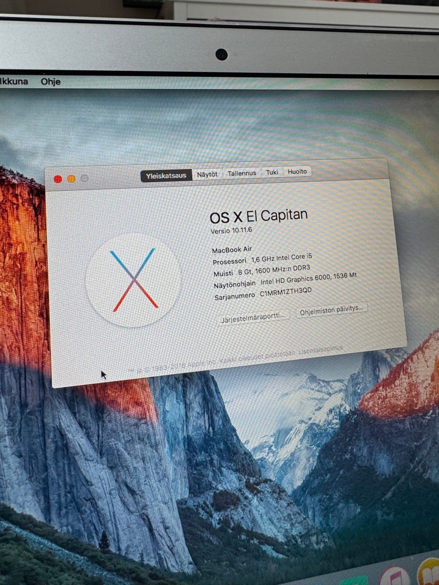Click the Versio 10.11.6 text
This screenshot has height=585, width=439.
click(x=231, y=230)
